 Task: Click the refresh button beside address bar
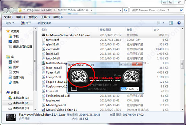point(125,10)
